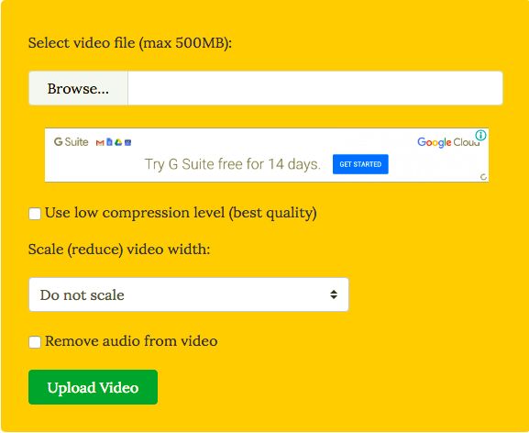Click the G Suite logo

pyautogui.click(x=72, y=142)
